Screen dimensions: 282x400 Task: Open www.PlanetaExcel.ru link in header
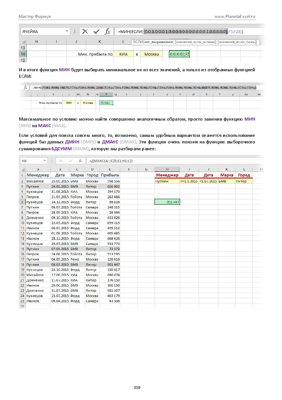[235, 17]
